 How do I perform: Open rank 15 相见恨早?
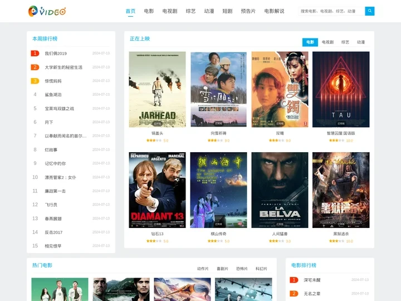coord(53,246)
